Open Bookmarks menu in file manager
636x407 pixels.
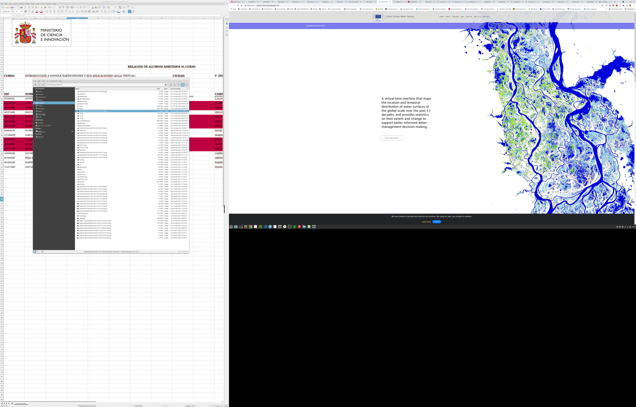pyautogui.click(x=54, y=81)
